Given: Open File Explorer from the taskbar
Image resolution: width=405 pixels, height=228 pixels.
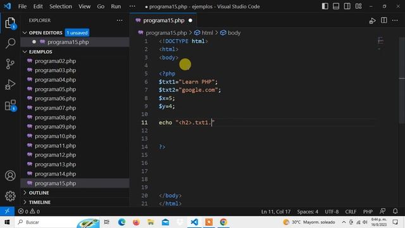Looking at the screenshot, I should pos(151,222).
